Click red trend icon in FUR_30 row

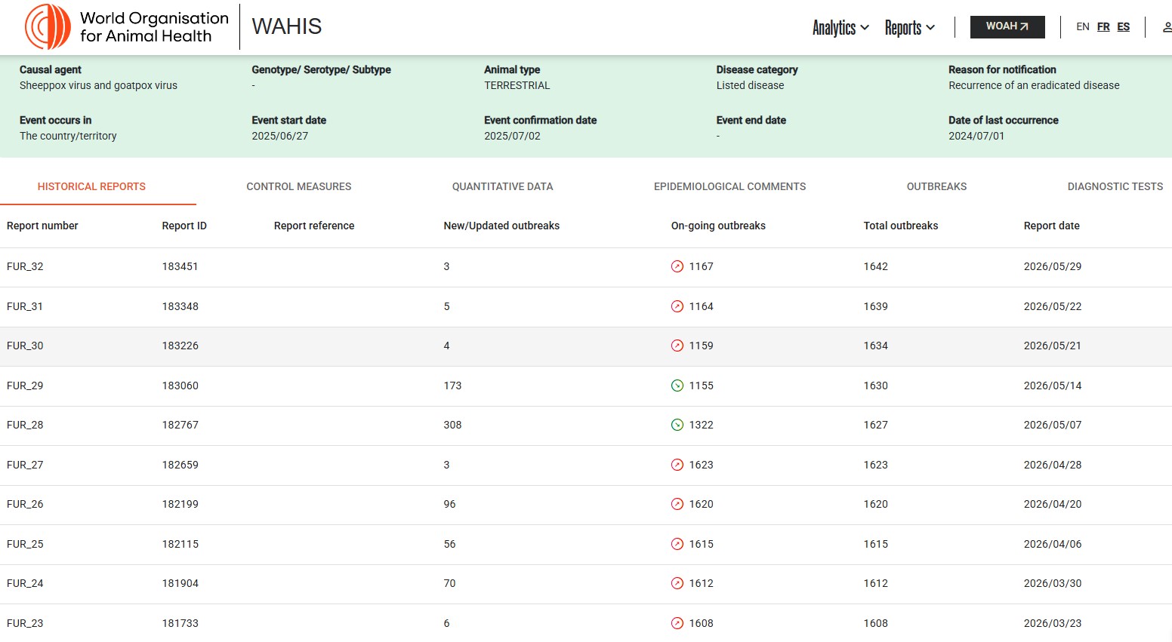[x=677, y=346]
